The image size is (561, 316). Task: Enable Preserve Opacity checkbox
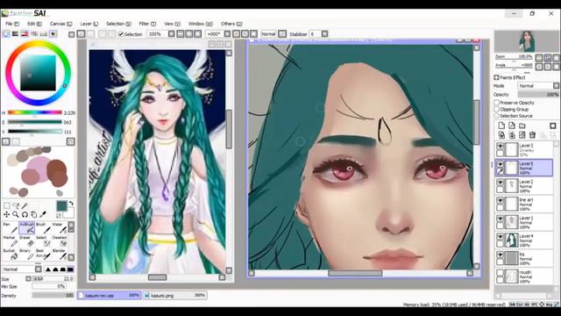pyautogui.click(x=497, y=103)
